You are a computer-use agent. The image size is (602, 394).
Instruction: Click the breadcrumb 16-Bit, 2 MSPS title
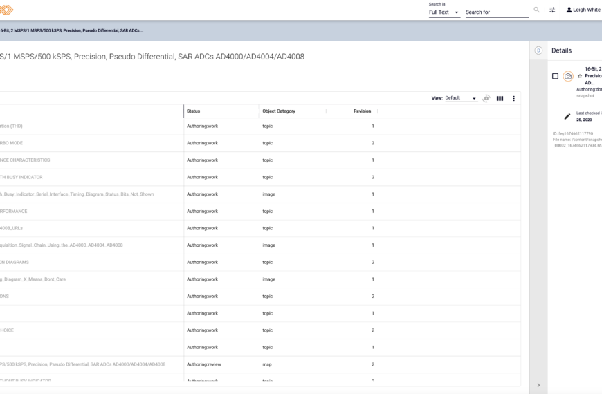[x=71, y=30]
